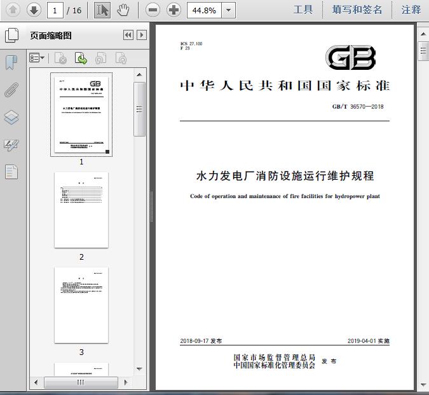Click thumbnail panel horizontal scroll right arrow

(x=126, y=382)
